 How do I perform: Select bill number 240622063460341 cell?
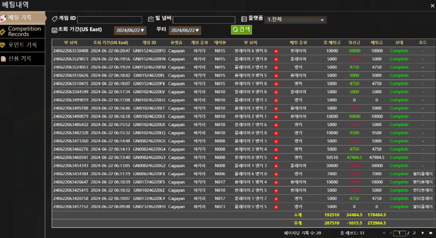[x=70, y=157]
